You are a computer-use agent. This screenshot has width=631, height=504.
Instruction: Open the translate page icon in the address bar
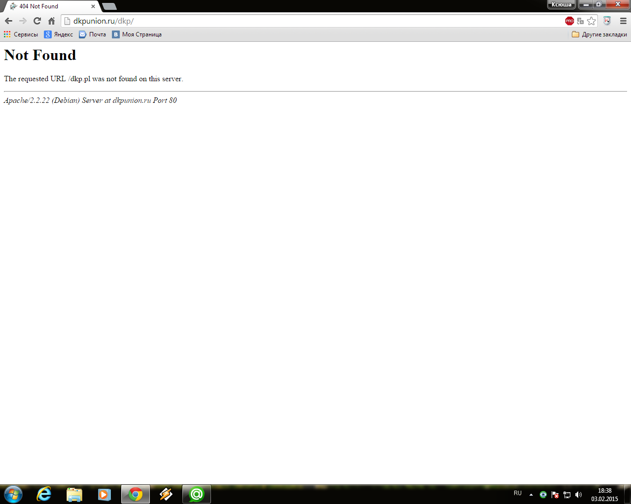click(x=580, y=21)
